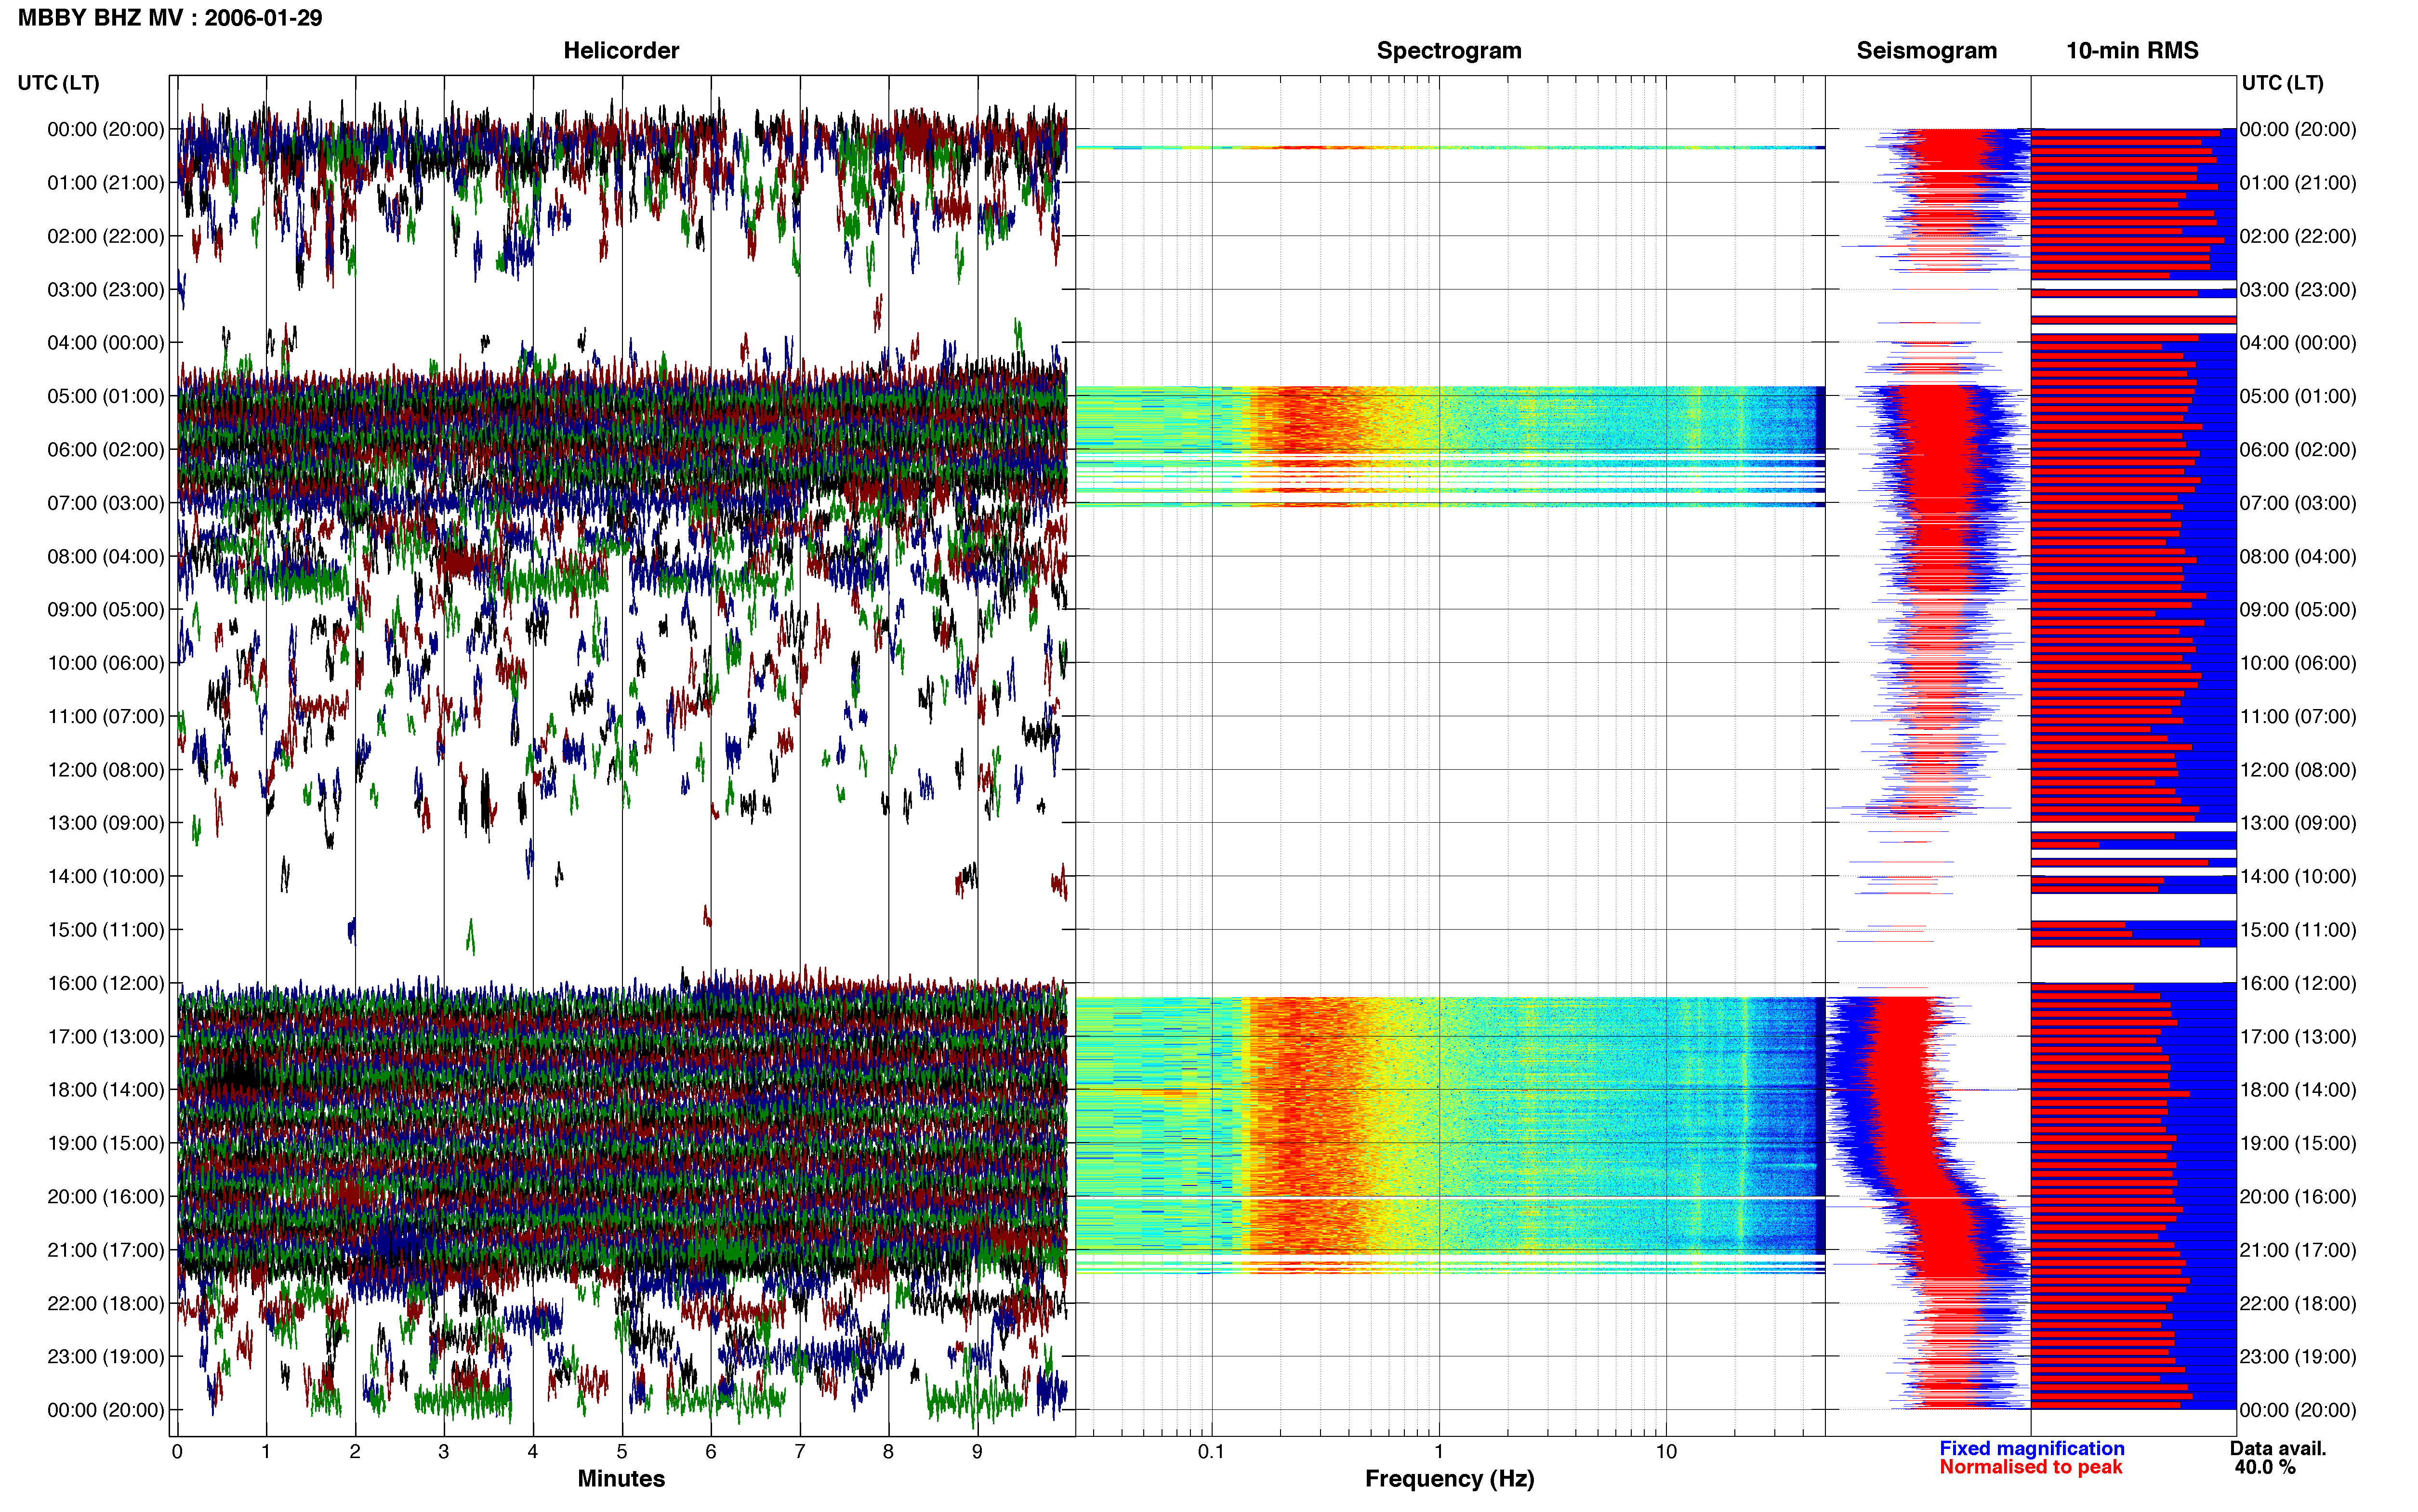Image resolution: width=2418 pixels, height=1512 pixels.
Task: Click '20:00 (16:00)' on the RMS time axis
Action: pos(2298,1197)
